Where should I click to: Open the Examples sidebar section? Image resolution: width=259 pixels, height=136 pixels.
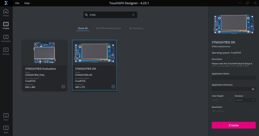click(x=6, y=38)
